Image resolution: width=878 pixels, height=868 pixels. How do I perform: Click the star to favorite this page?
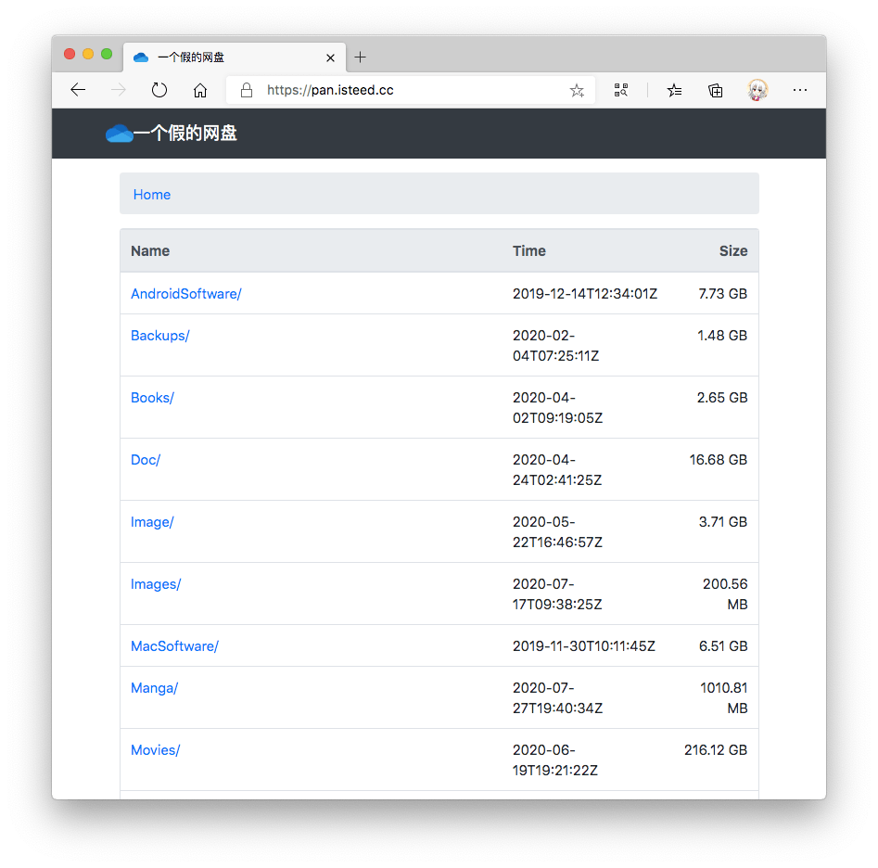point(577,90)
